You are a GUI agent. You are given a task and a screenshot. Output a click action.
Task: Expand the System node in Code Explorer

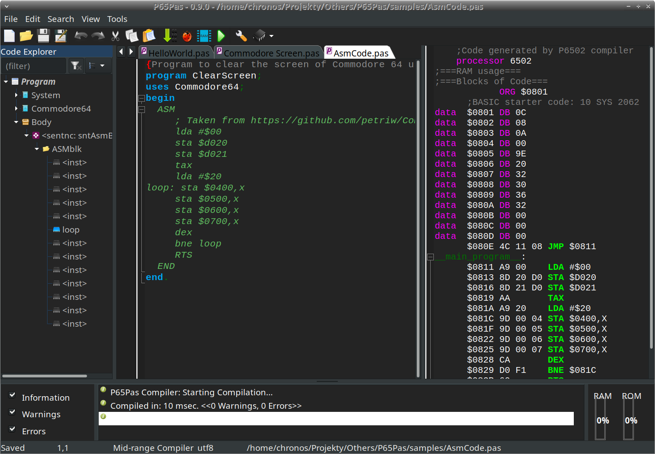click(x=15, y=95)
